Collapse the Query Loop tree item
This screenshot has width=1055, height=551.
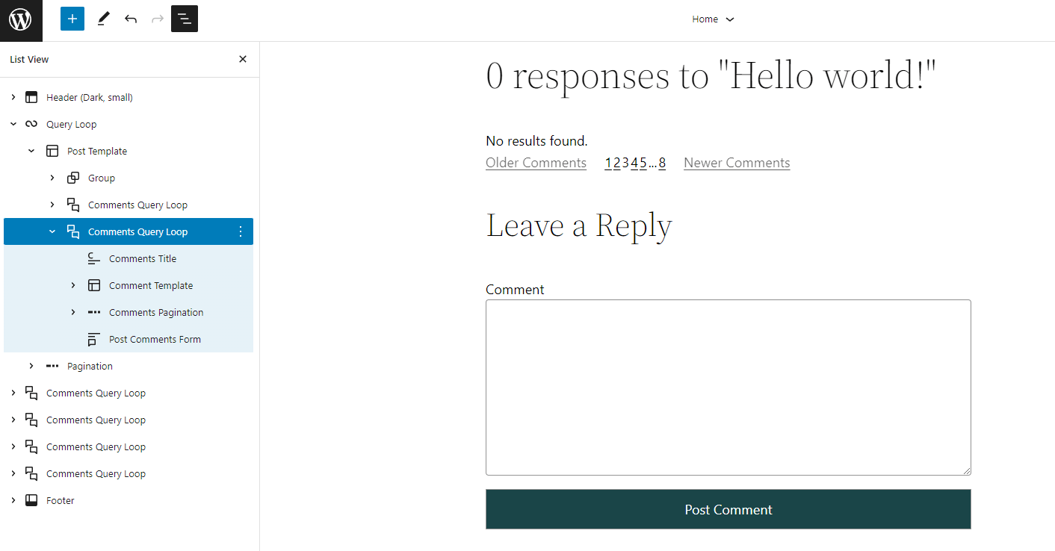(13, 124)
